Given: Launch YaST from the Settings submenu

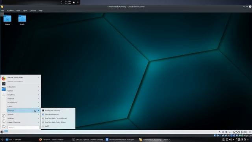Looking at the screenshot, I should [x=58, y=126].
